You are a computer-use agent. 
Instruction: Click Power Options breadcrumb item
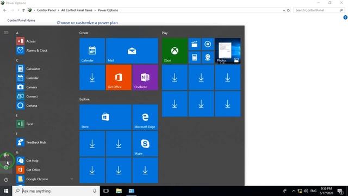tap(108, 10)
